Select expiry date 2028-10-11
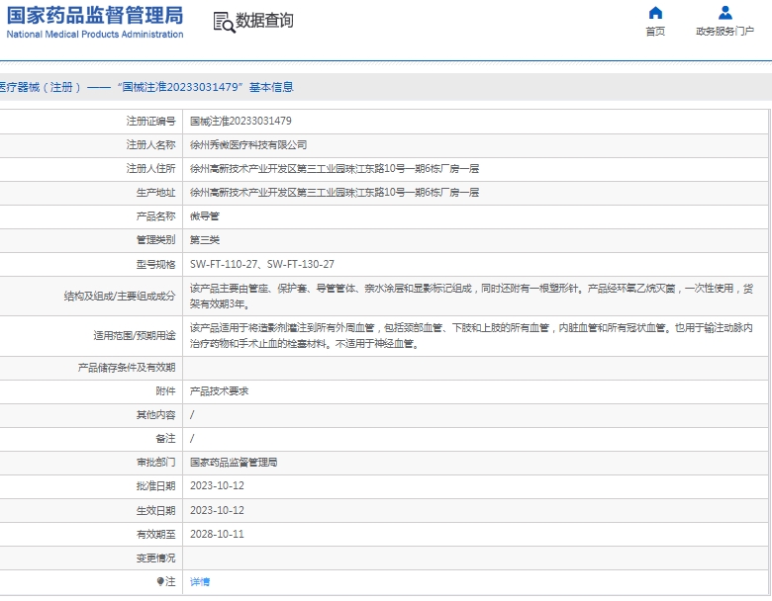772x601 pixels. click(x=217, y=534)
